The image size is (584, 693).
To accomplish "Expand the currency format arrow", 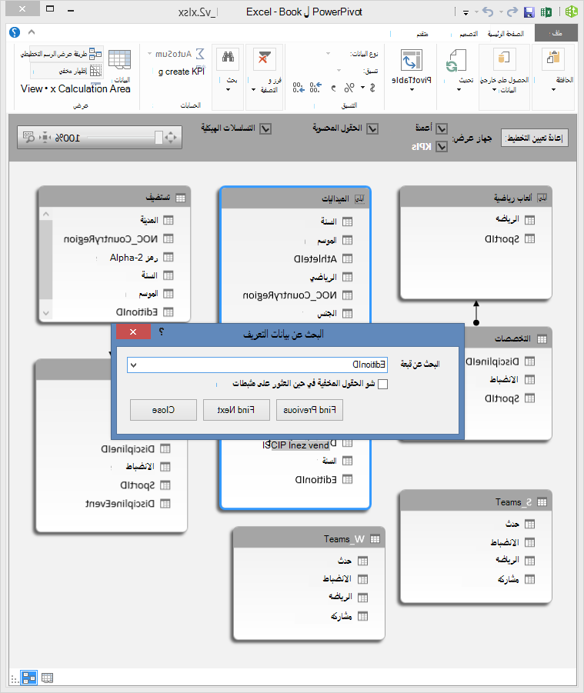I will point(363,88).
